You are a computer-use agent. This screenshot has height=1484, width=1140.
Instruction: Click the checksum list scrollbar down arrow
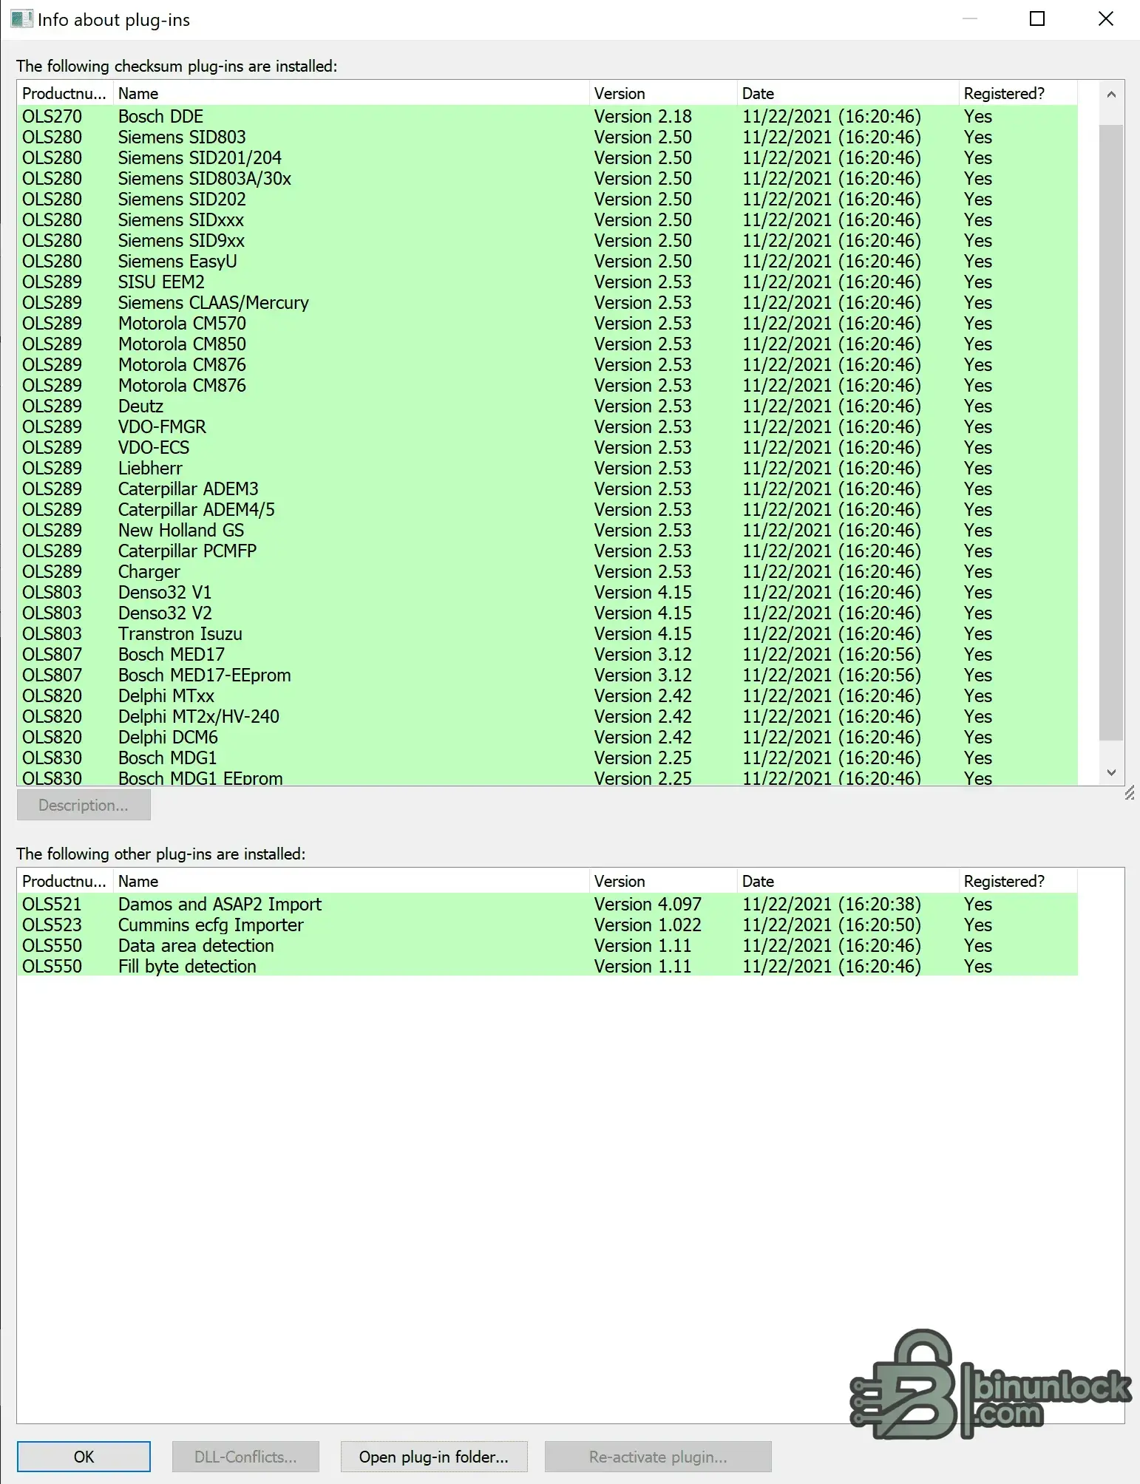tap(1111, 772)
